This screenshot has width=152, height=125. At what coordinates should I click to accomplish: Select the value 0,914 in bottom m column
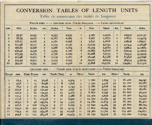(x=71, y=80)
